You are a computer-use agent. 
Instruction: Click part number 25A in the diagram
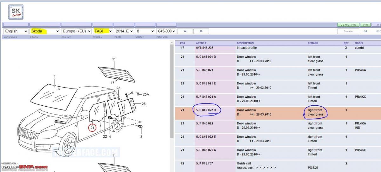(146, 94)
